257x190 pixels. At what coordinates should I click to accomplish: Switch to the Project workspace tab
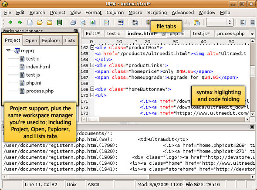pos(13,40)
